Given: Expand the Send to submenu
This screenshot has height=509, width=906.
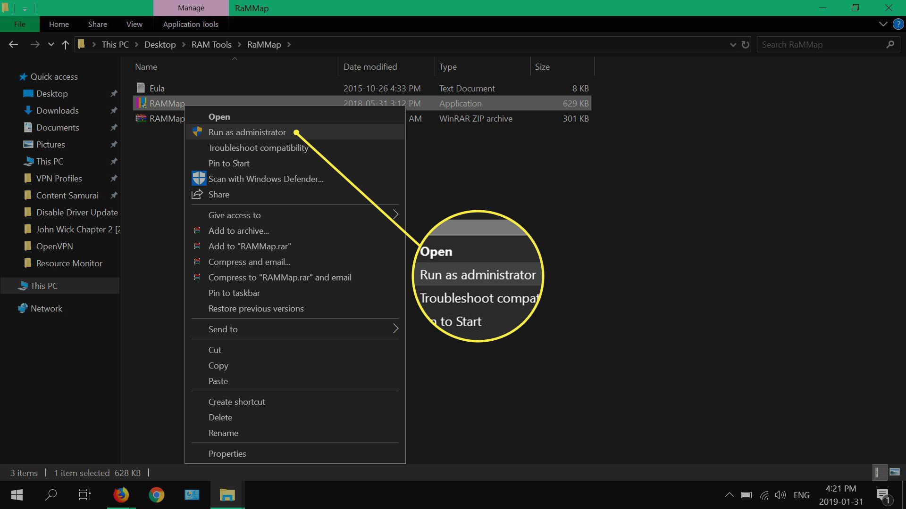Looking at the screenshot, I should pos(295,329).
